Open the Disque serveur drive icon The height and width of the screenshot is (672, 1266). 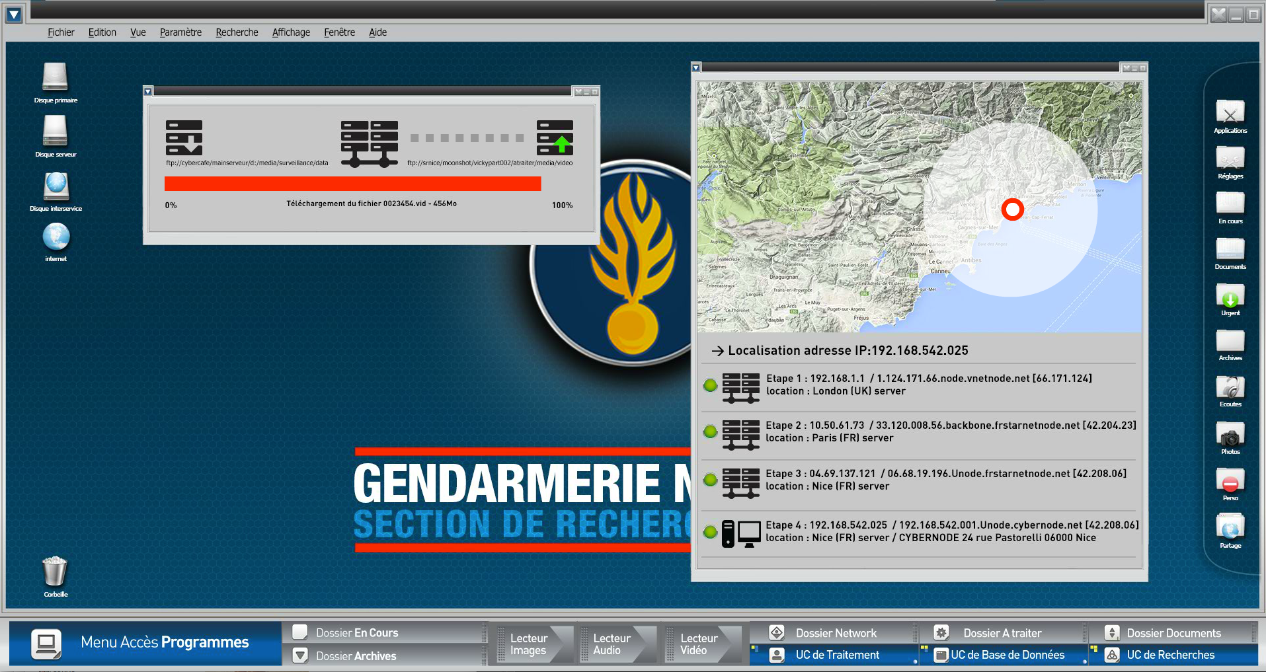point(55,130)
